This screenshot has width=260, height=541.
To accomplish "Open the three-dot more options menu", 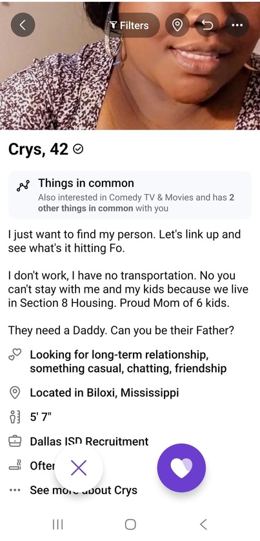I will click(x=237, y=25).
